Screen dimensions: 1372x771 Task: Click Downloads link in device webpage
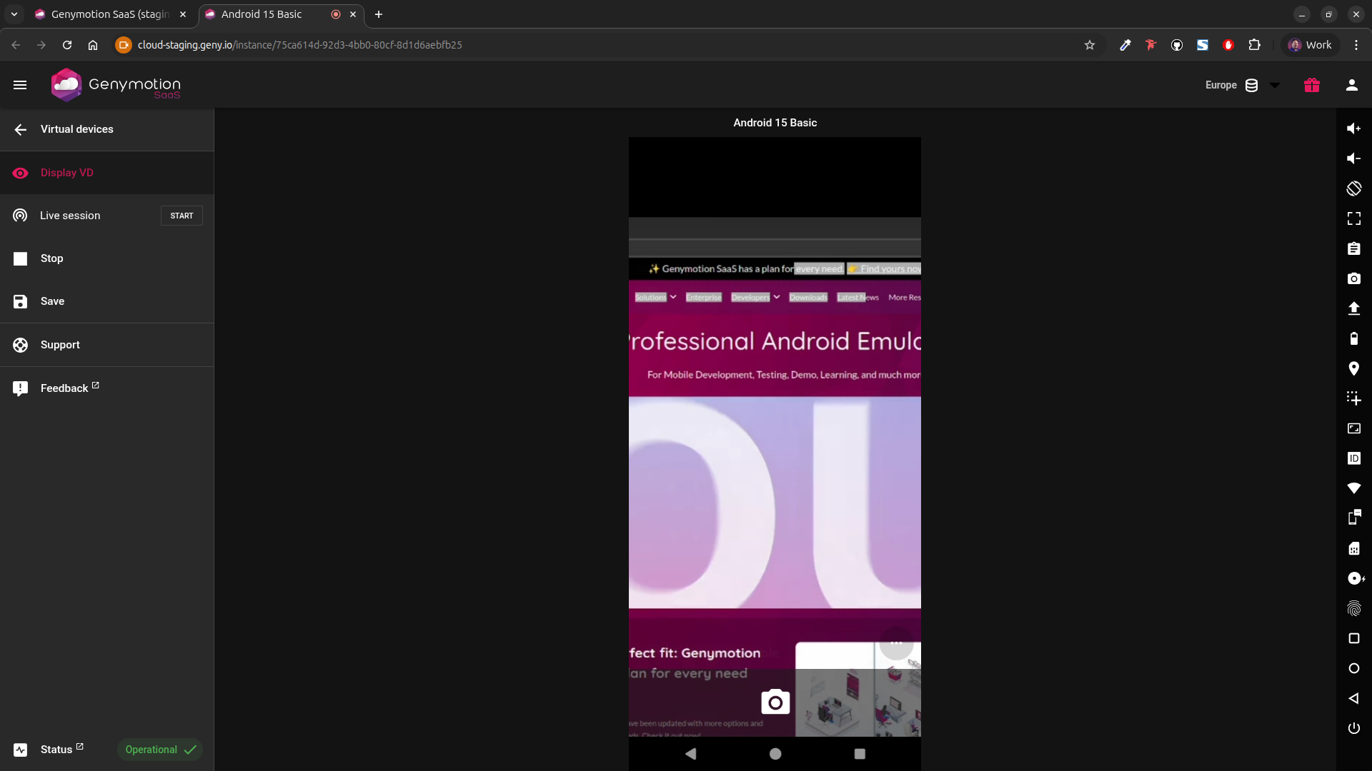tap(808, 298)
